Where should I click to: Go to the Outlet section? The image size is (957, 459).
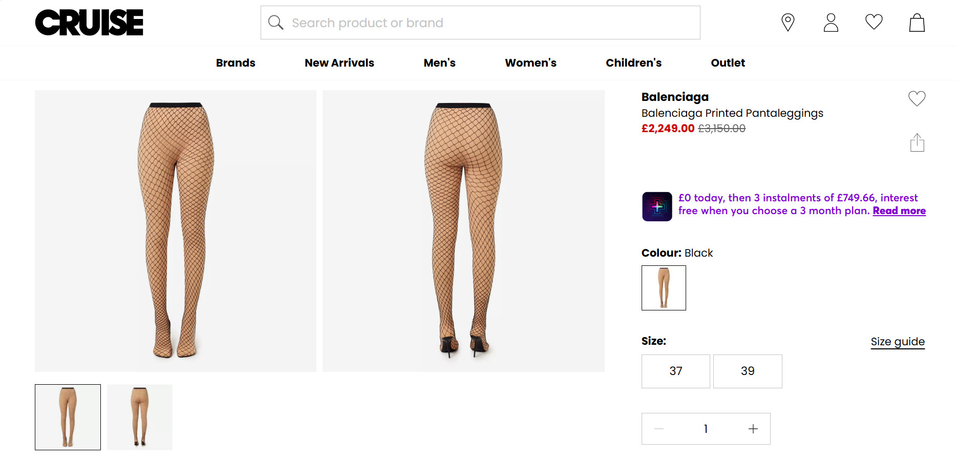tap(728, 63)
